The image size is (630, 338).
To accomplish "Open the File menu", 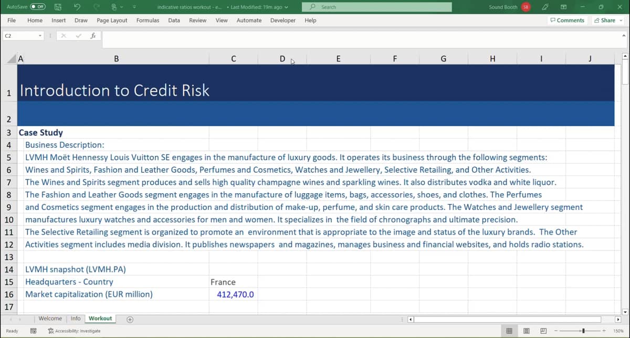I will pos(12,20).
